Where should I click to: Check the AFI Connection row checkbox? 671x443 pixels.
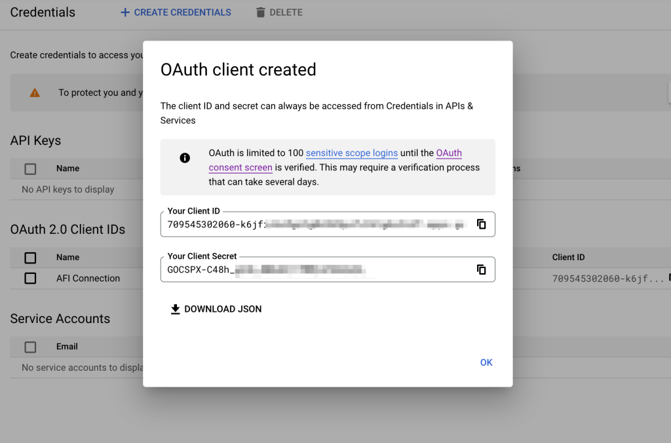[x=29, y=278]
